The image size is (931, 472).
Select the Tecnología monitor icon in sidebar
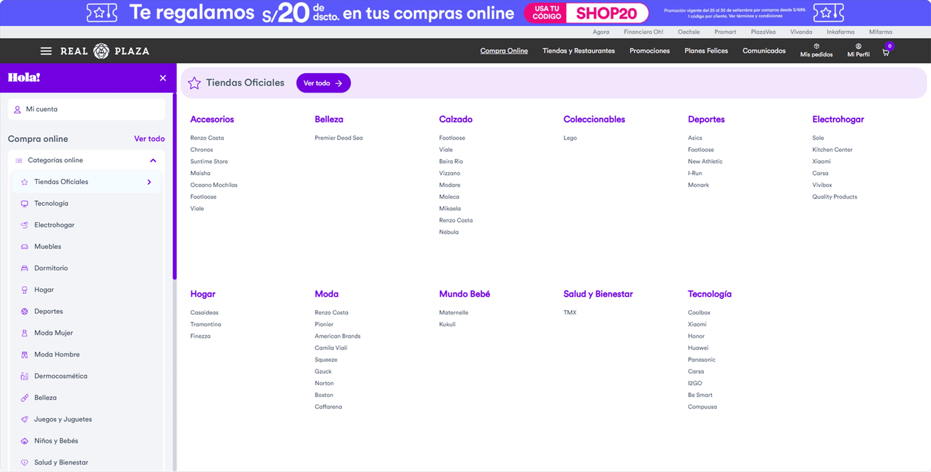24,203
